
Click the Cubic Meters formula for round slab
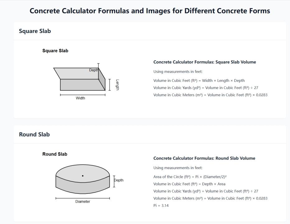point(210,198)
